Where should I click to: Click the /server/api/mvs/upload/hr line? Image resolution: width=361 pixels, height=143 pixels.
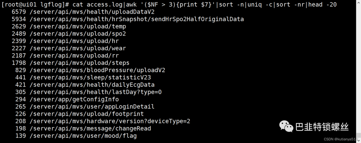coord(74,41)
